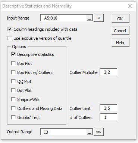The width and height of the screenshot is (138, 143).
Task: Enable the Grubbs' Test checkbox
Action: click(x=13, y=117)
